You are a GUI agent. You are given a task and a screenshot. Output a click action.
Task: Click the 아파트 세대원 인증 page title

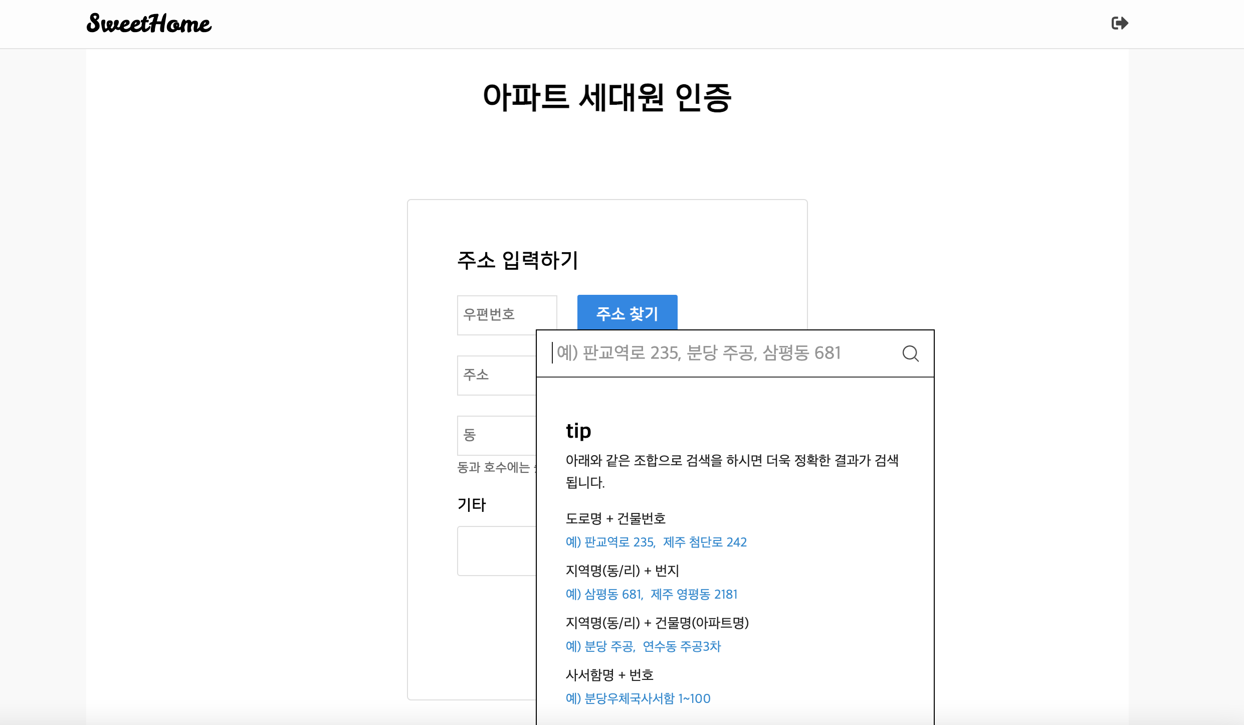(x=607, y=97)
